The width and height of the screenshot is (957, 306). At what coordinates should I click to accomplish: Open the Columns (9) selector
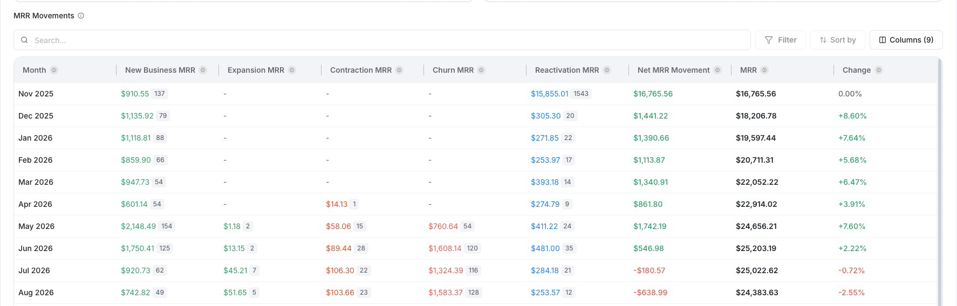(906, 40)
